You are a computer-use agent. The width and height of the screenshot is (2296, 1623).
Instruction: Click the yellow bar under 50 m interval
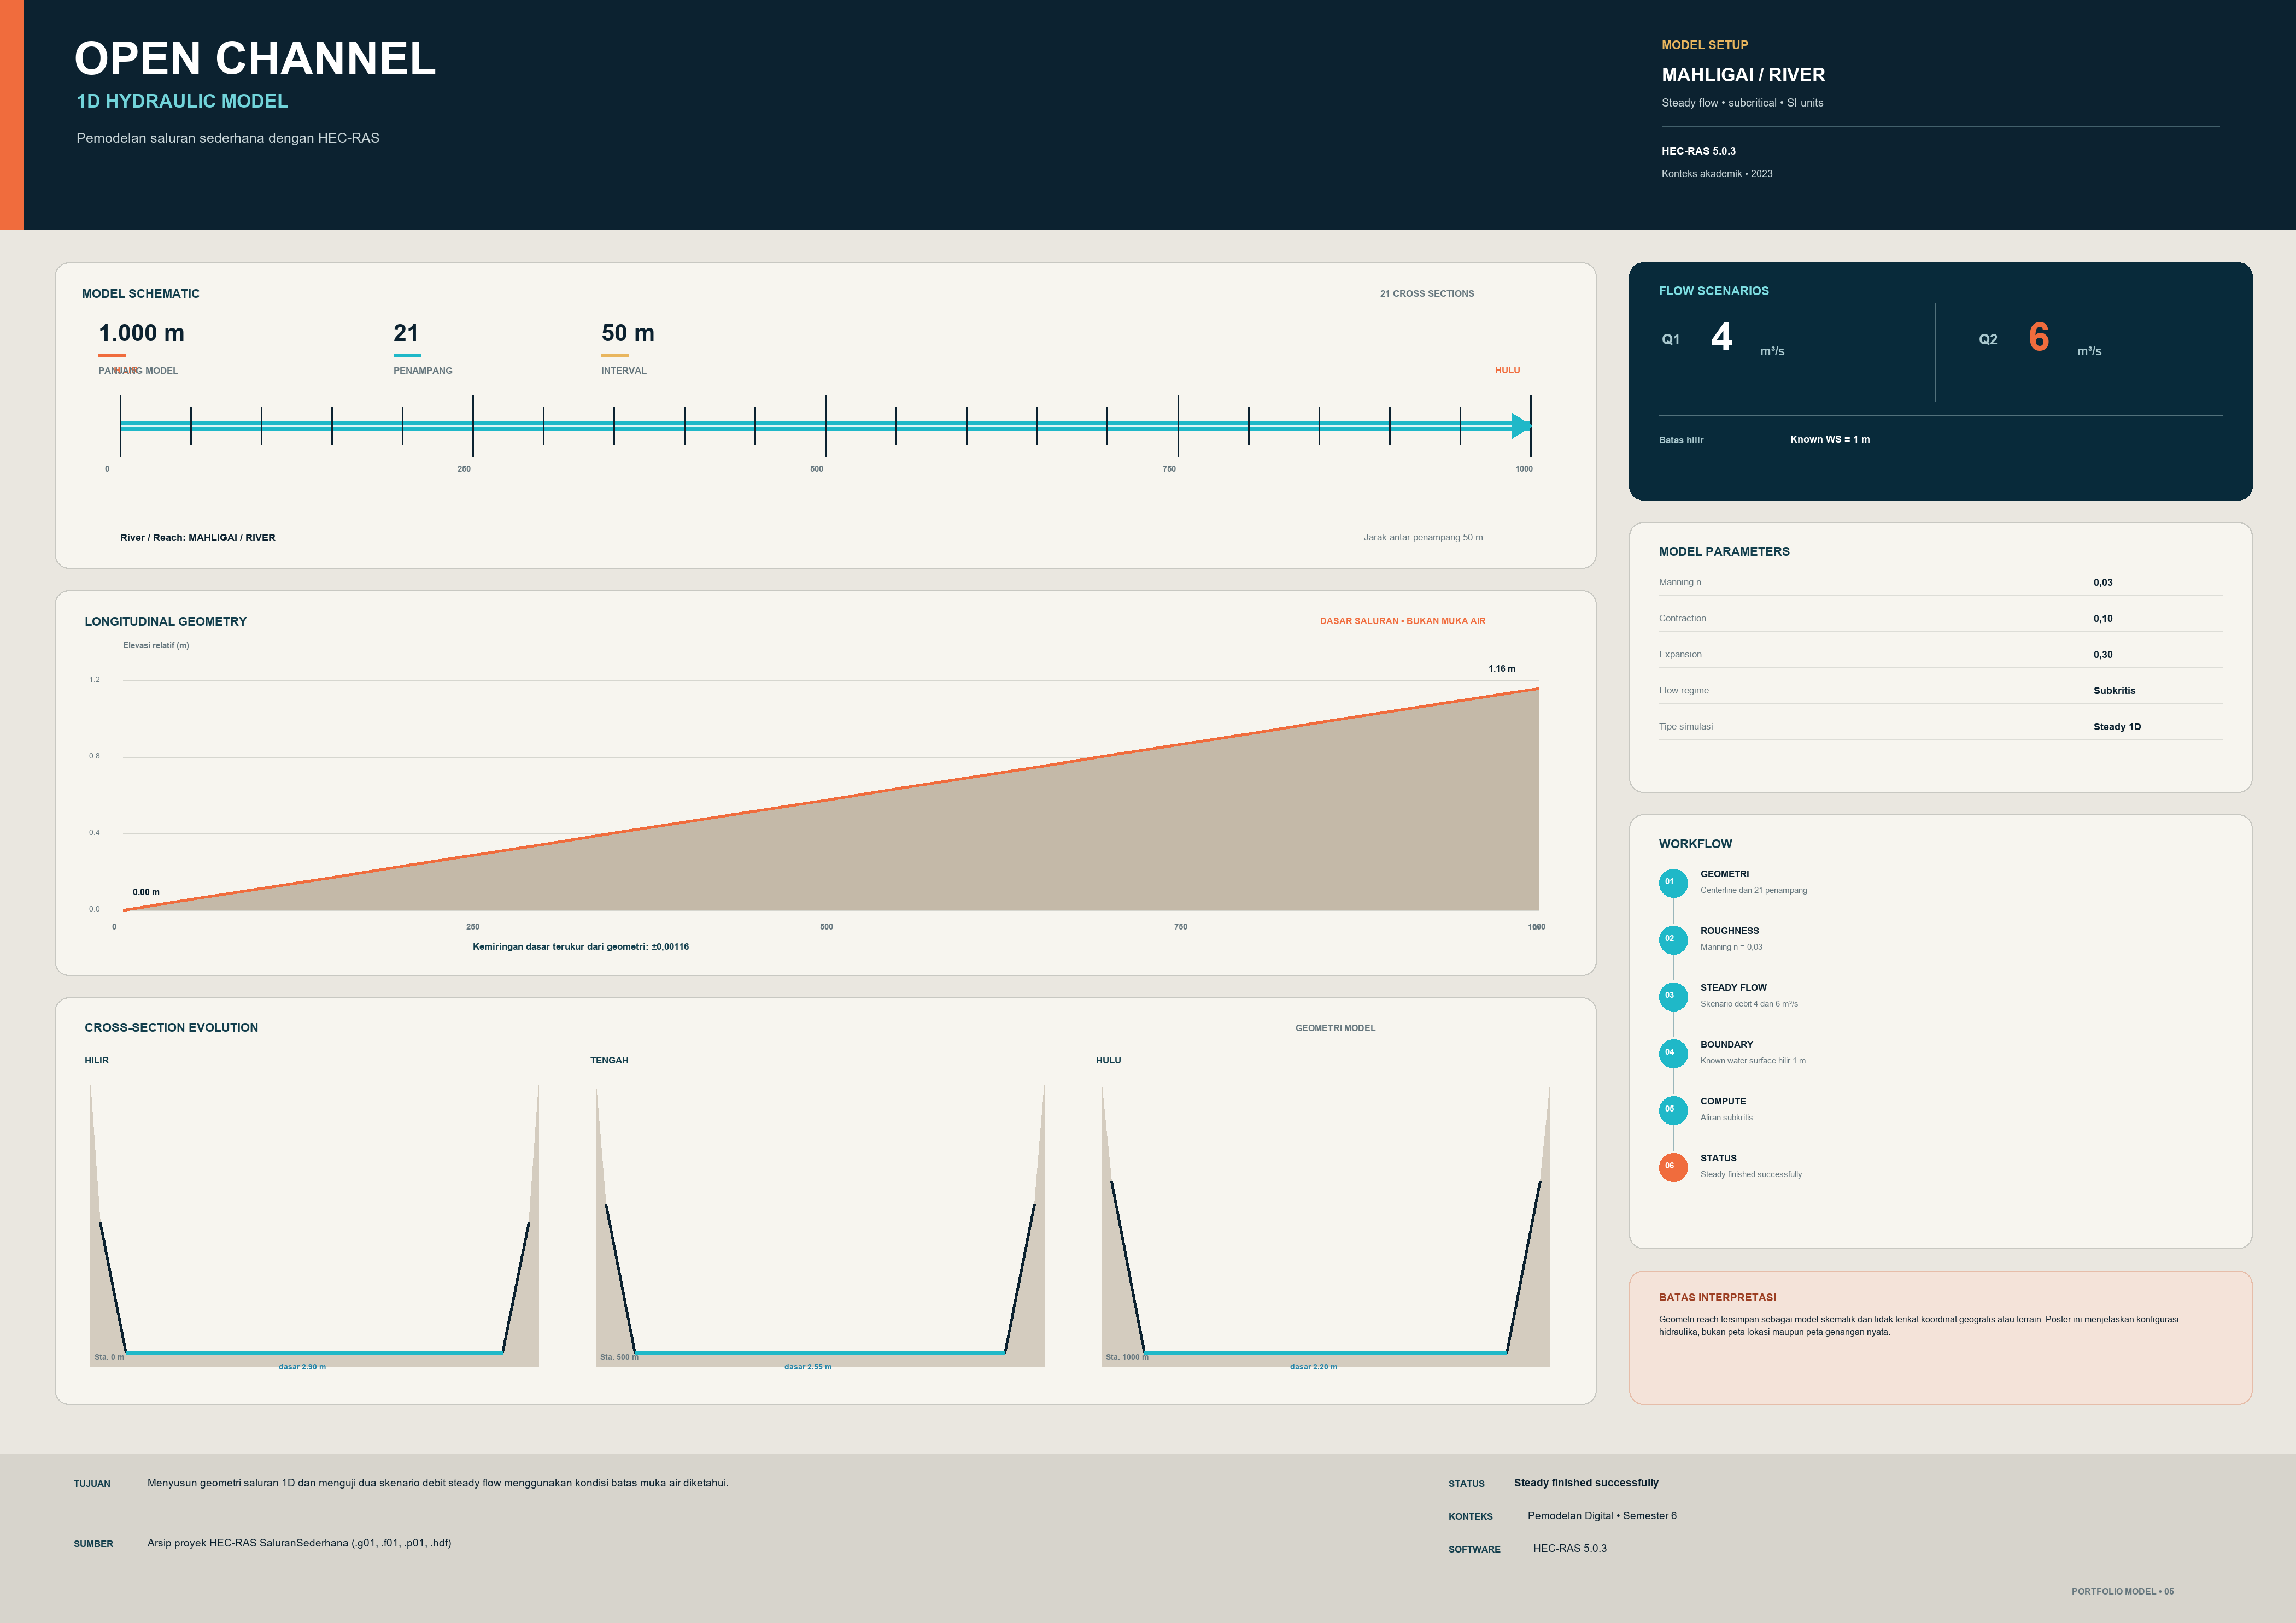click(615, 355)
